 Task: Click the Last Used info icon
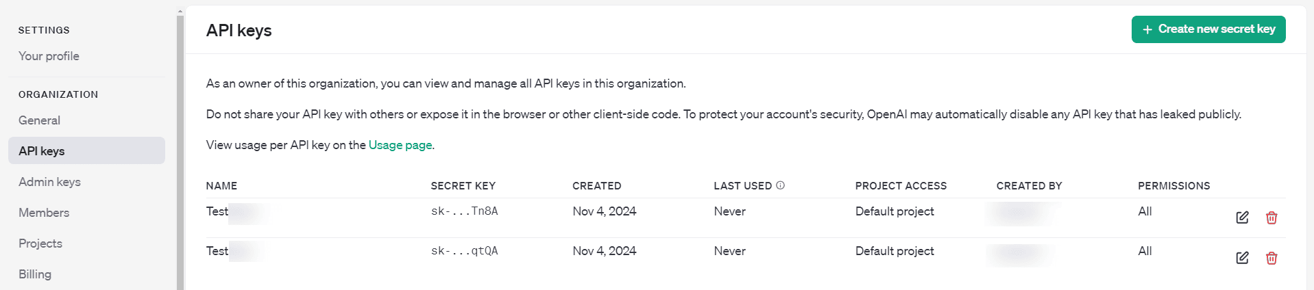click(780, 185)
